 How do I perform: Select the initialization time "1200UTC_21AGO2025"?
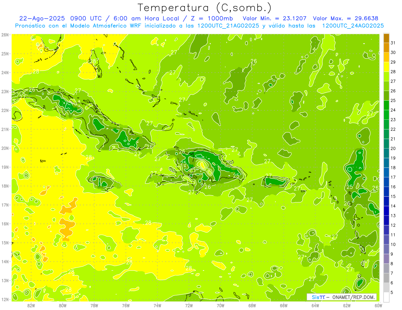(x=228, y=26)
